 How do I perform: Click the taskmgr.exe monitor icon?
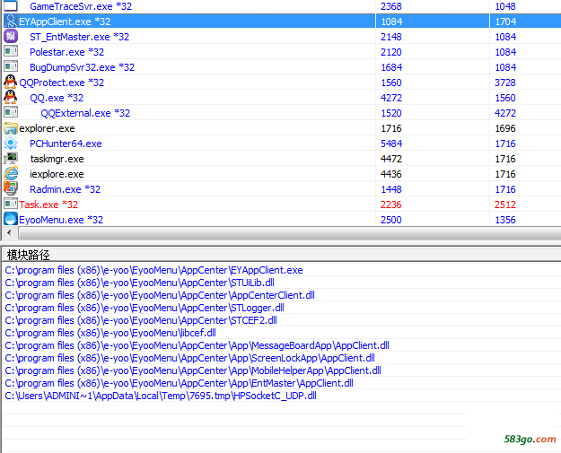[11, 159]
